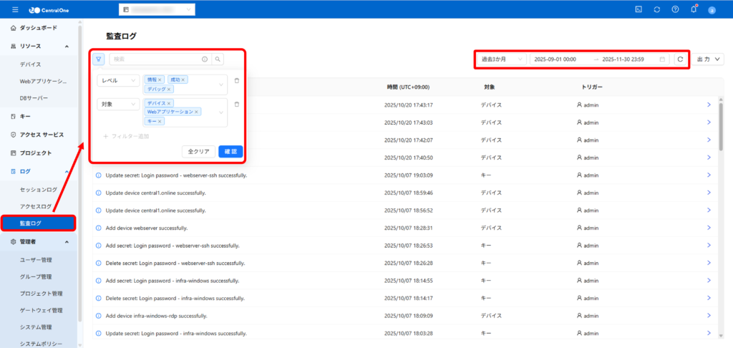Click the table's vertical scrollbar
Image resolution: width=733 pixels, height=348 pixels.
[x=720, y=125]
